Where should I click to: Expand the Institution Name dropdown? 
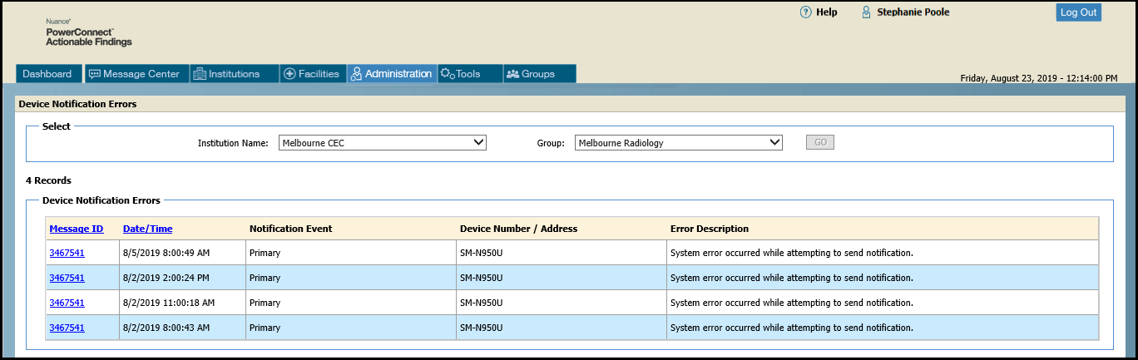383,143
